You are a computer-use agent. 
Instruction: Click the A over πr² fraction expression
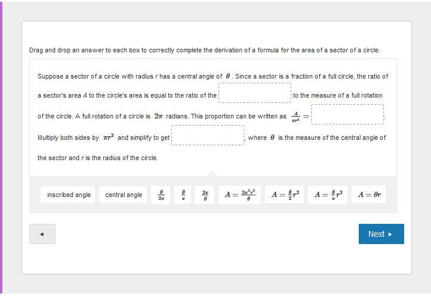[x=295, y=117]
